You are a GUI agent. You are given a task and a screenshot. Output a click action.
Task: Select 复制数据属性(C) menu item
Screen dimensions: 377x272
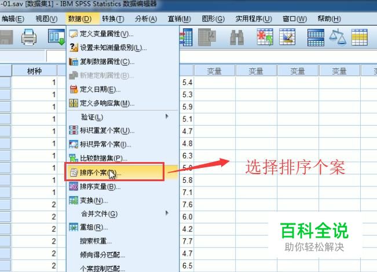click(x=123, y=62)
